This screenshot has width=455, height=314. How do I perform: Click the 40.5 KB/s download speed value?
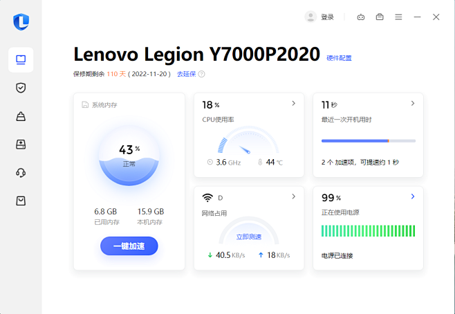pos(230,255)
